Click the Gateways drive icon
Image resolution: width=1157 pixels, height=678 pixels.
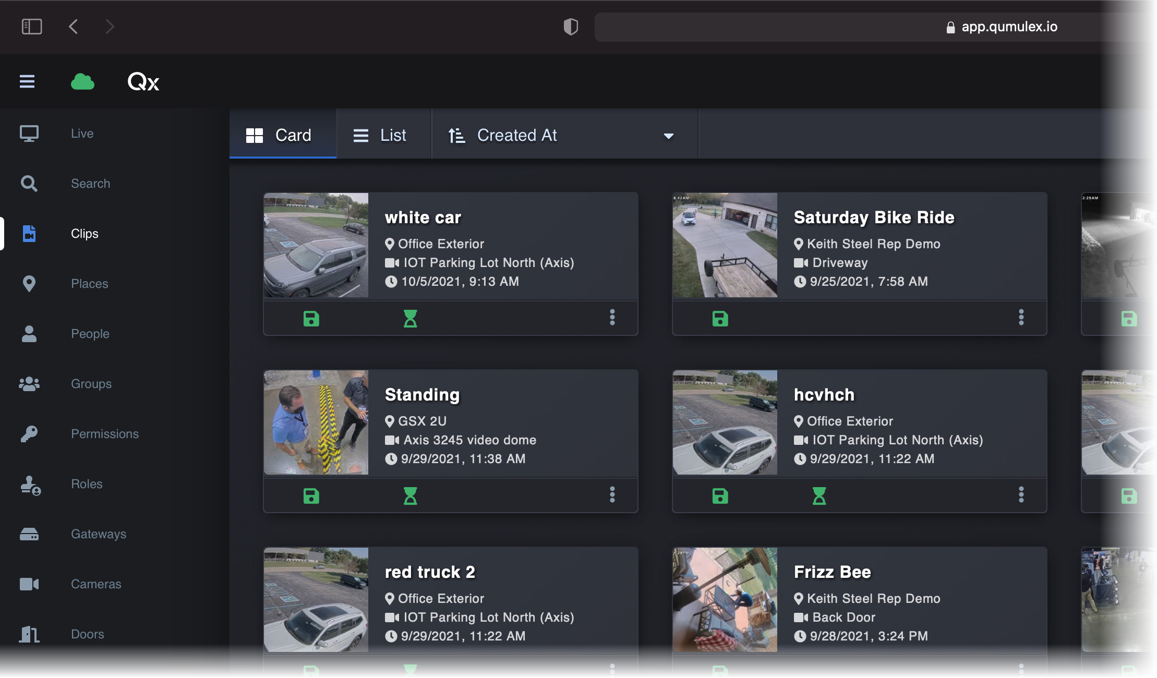pos(29,534)
